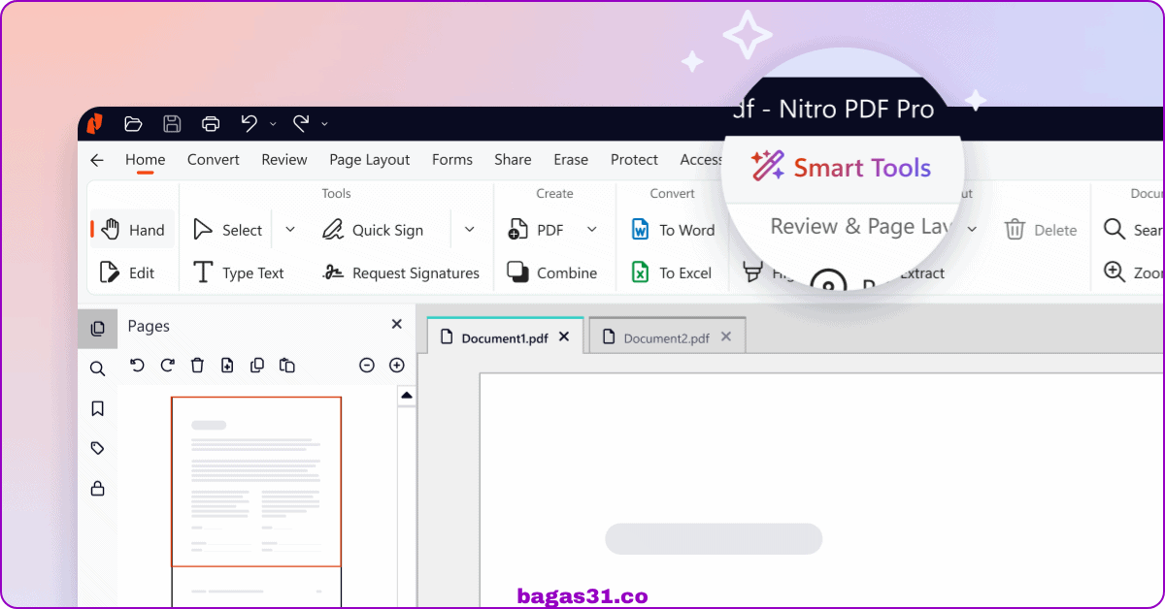1165x609 pixels.
Task: Rotate pages counterclockwise in Pages panel
Action: pyautogui.click(x=137, y=366)
